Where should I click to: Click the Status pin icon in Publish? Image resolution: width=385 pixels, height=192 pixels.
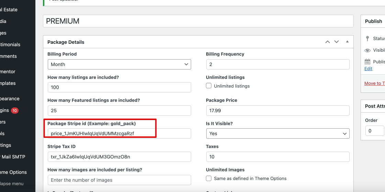click(x=367, y=38)
